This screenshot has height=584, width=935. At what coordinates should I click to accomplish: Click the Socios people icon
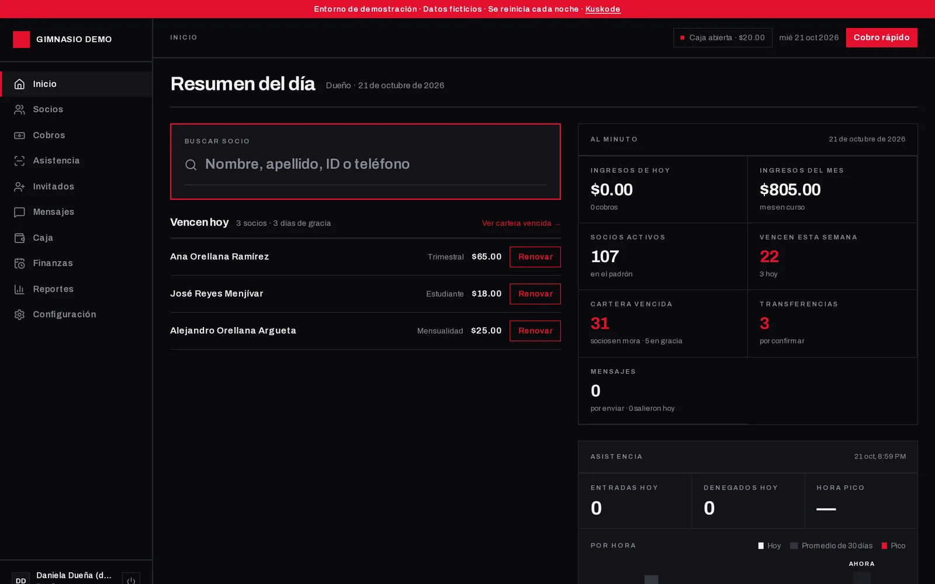[19, 110]
